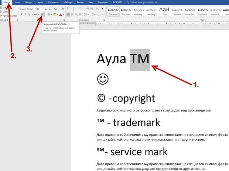Click the Superscript button
Viewport: 229px width, 171px height.
click(43, 15)
